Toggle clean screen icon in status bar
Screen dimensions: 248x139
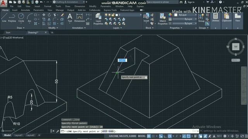[x=242, y=136]
